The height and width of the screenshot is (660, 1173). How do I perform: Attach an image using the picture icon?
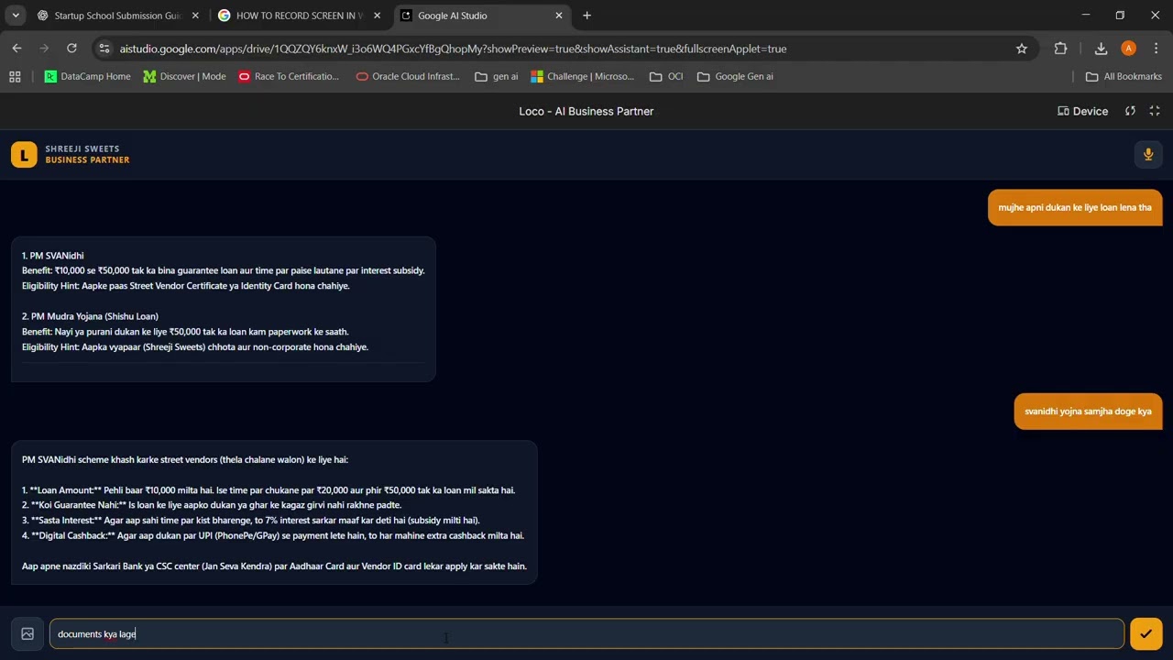click(27, 633)
